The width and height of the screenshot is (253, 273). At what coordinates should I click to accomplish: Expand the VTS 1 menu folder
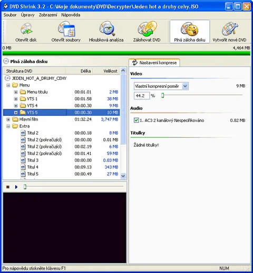pyautogui.click(x=16, y=99)
